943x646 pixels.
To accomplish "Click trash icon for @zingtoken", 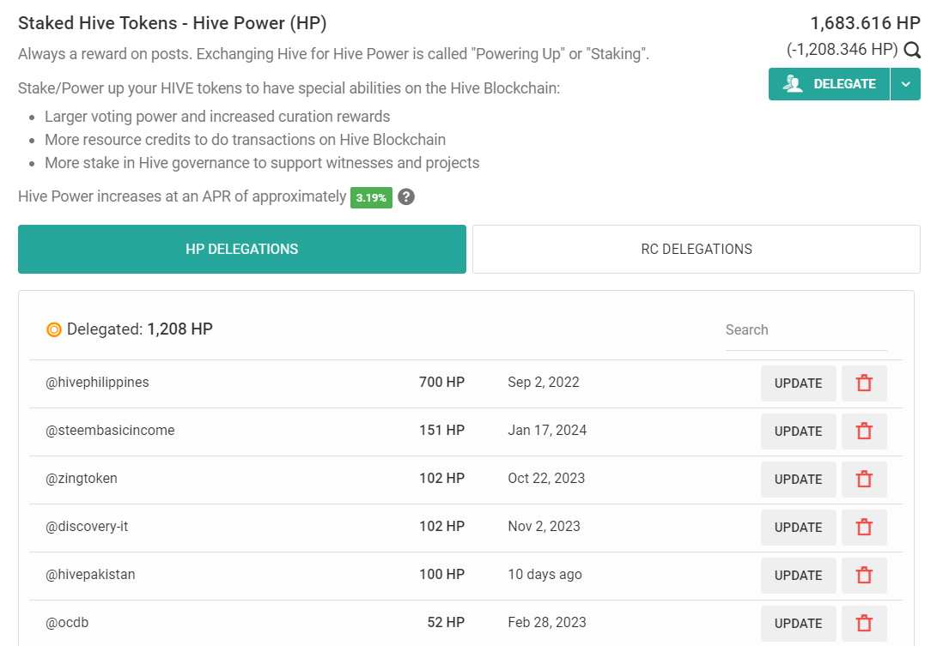I will tap(864, 480).
